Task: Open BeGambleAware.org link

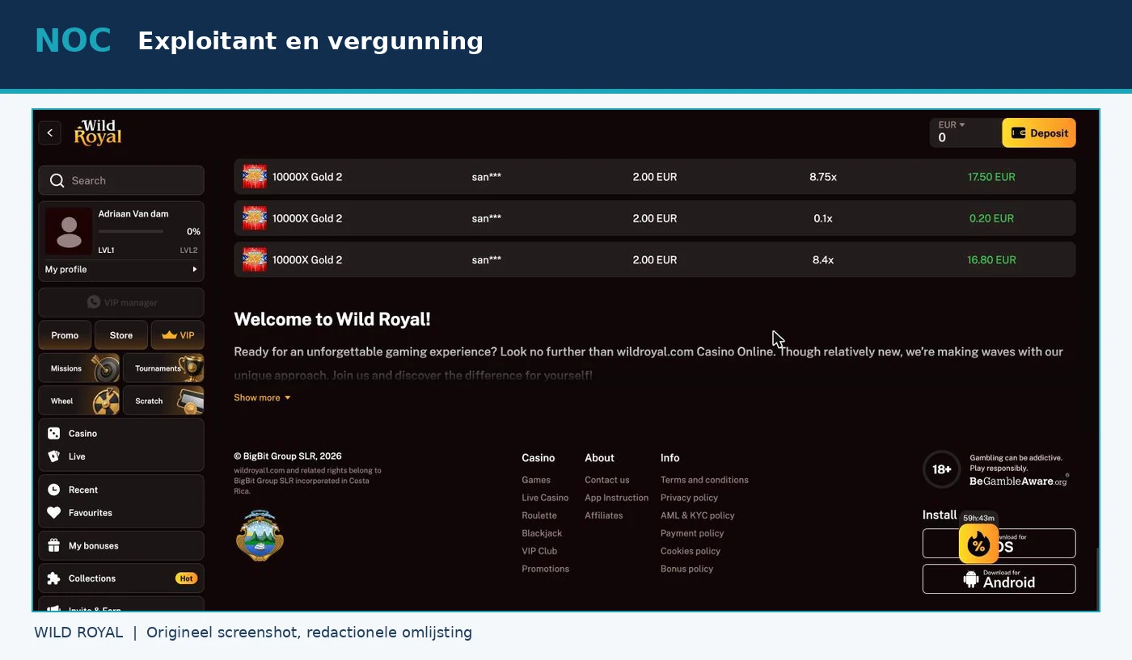Action: 1019,481
